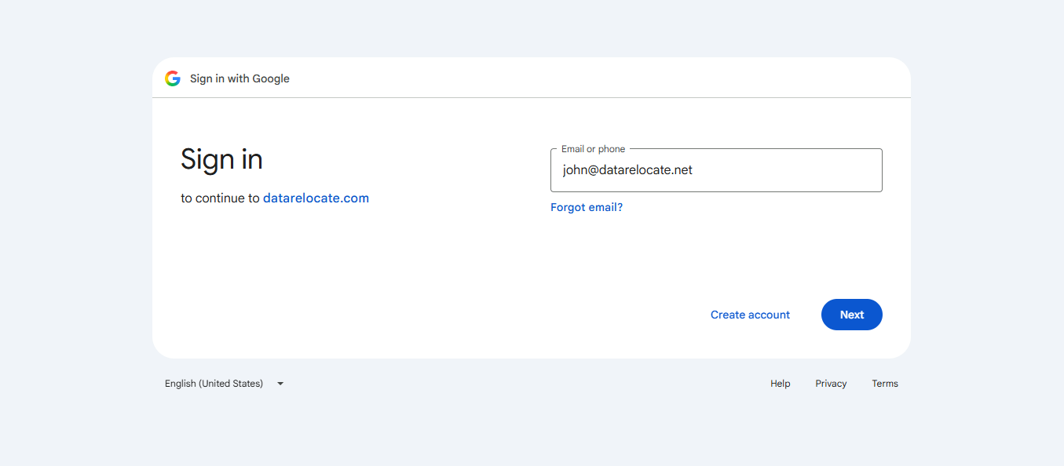This screenshot has height=466, width=1064.
Task: Click the large Sign in heading
Action: pos(221,159)
